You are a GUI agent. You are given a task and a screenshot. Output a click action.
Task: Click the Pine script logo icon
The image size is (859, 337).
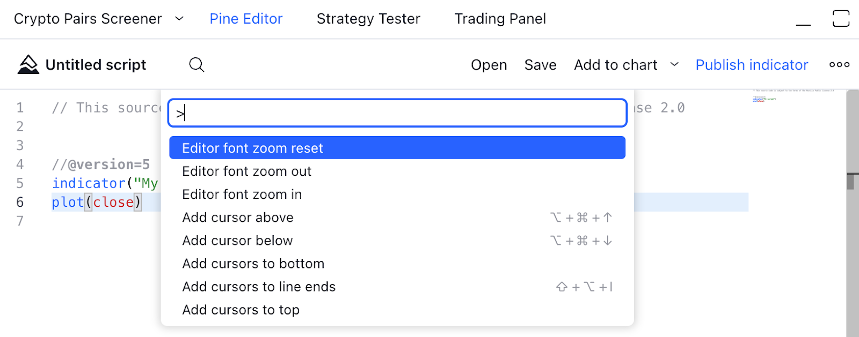pyautogui.click(x=28, y=65)
